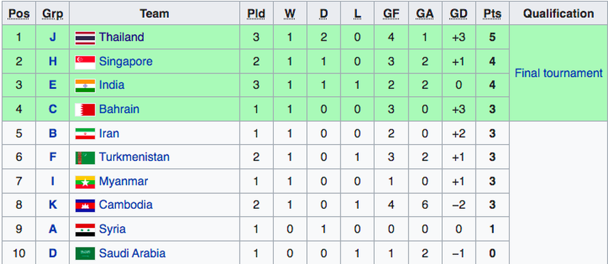This screenshot has width=608, height=264.
Task: Click the Turkmenistan flag icon
Action: pos(85,157)
